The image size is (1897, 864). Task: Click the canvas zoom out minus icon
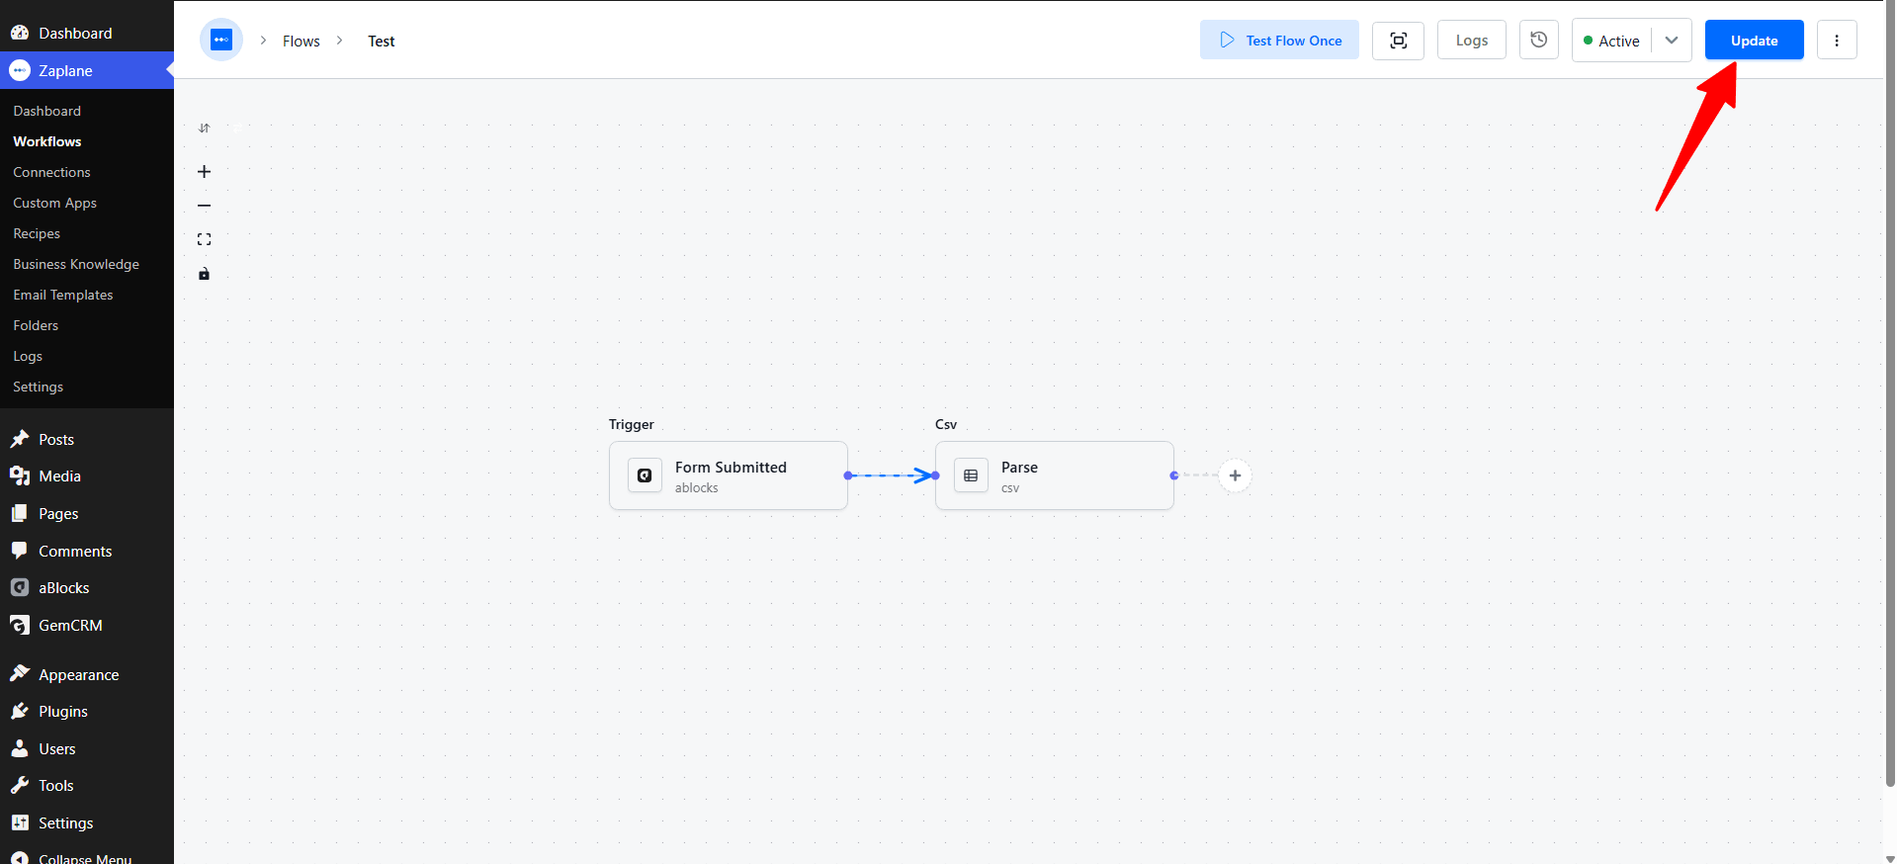[205, 206]
